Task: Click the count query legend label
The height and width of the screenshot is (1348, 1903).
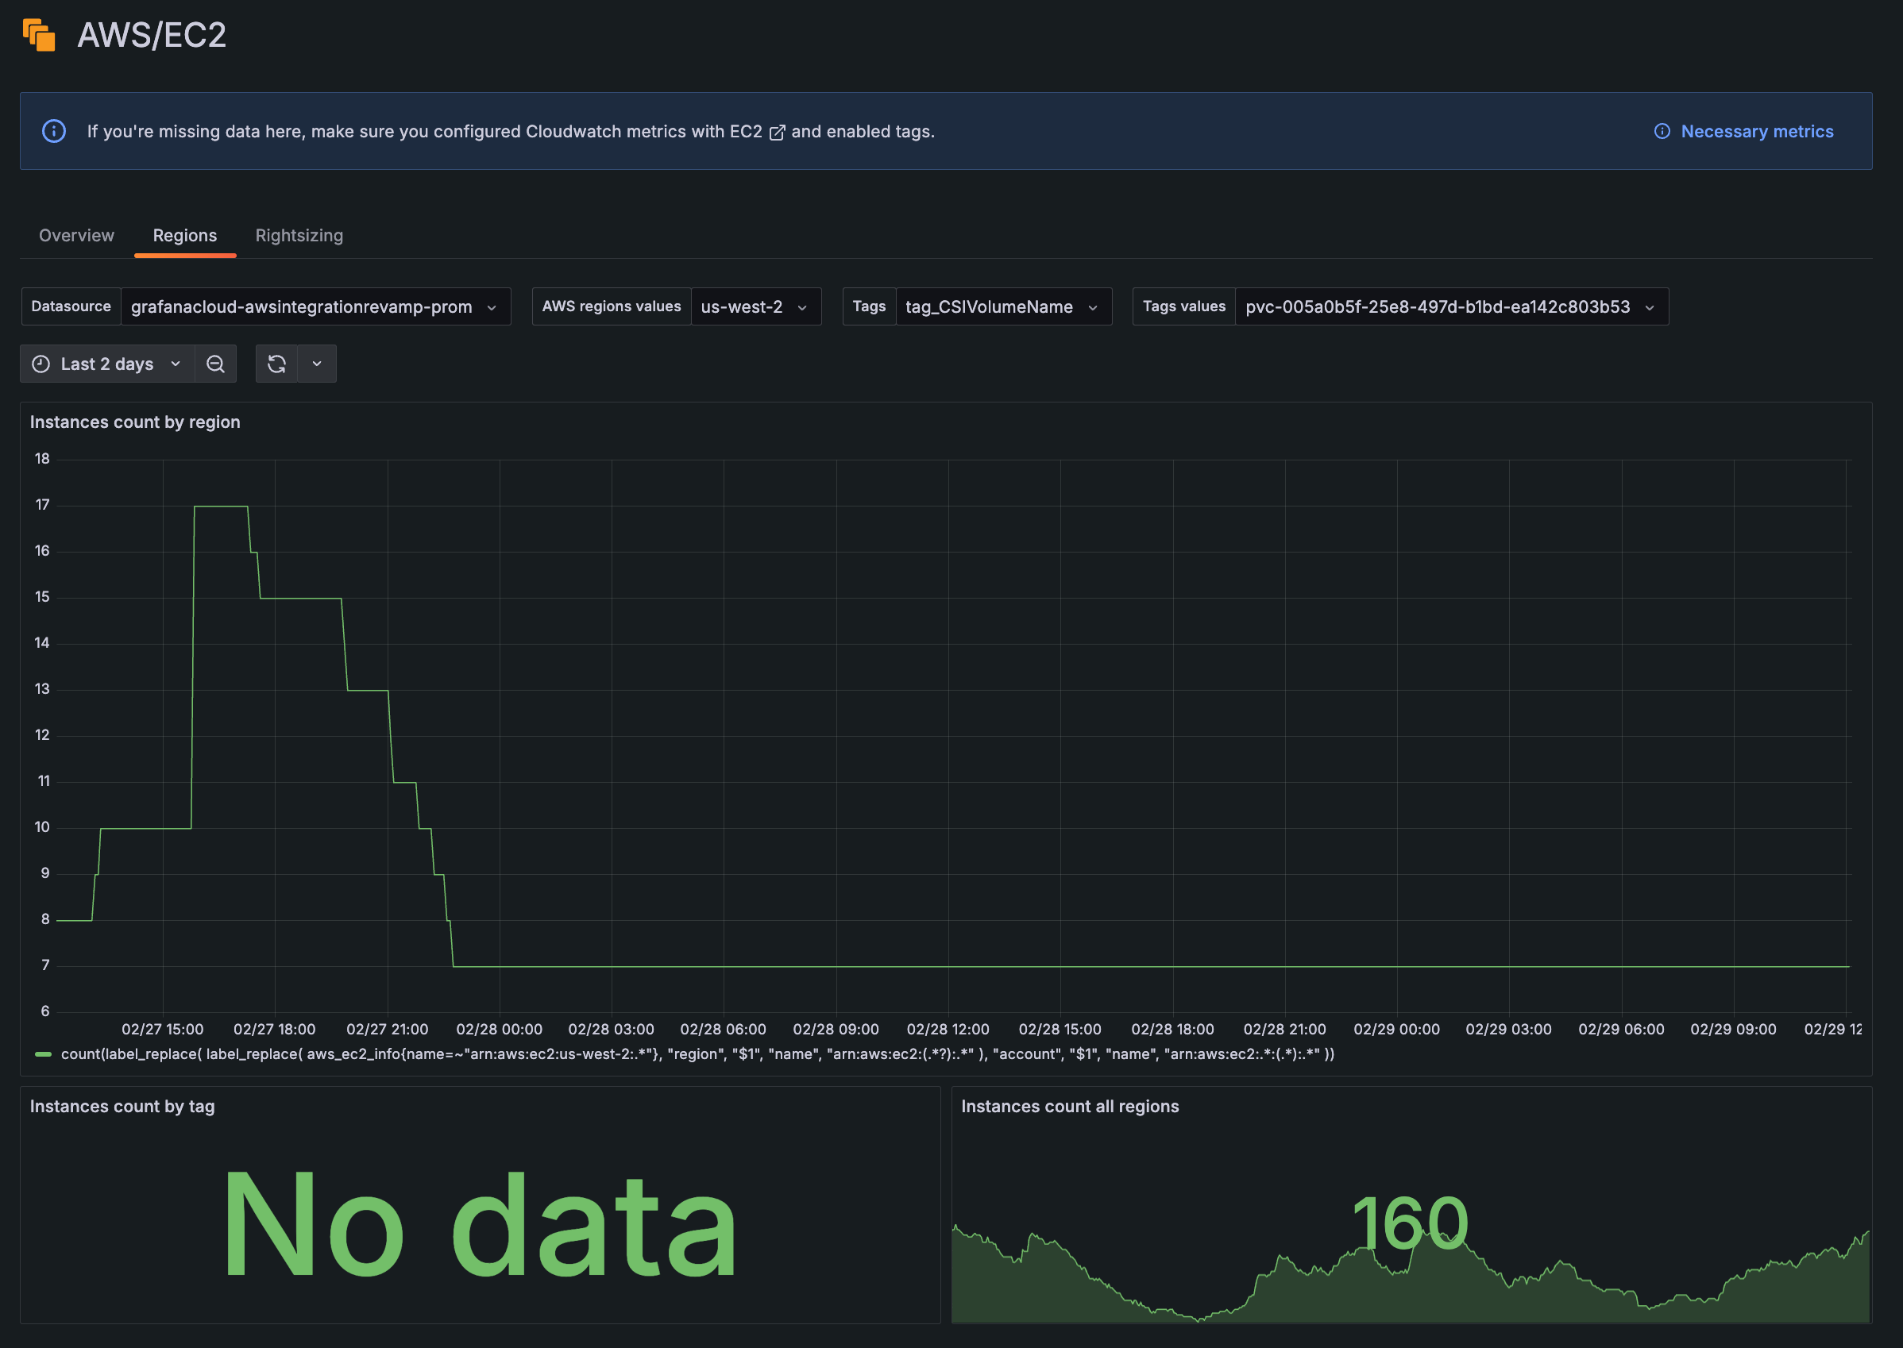Action: pyautogui.click(x=697, y=1054)
